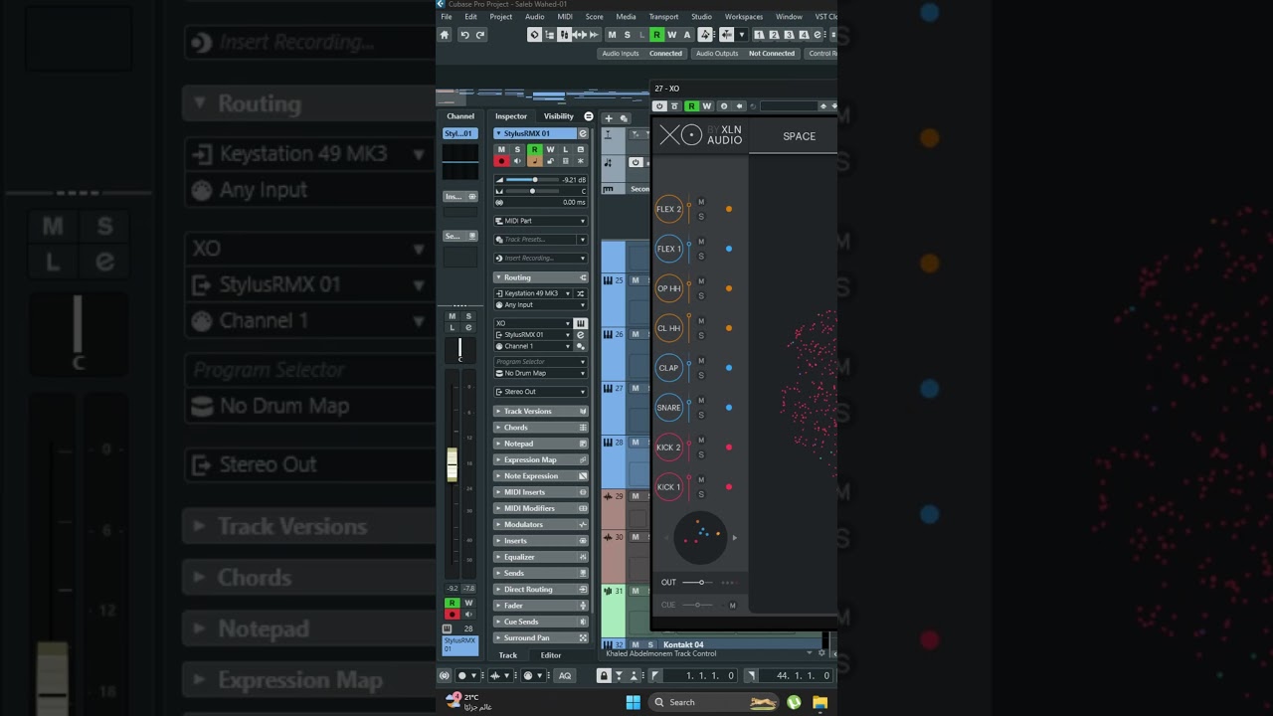Screen dimensions: 1273x716
Task: Open the SPACE tab in XO plugin
Action: 799,136
